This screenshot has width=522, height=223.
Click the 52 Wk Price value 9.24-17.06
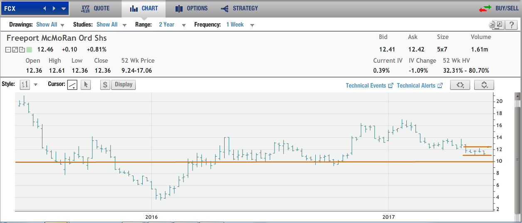pyautogui.click(x=136, y=71)
